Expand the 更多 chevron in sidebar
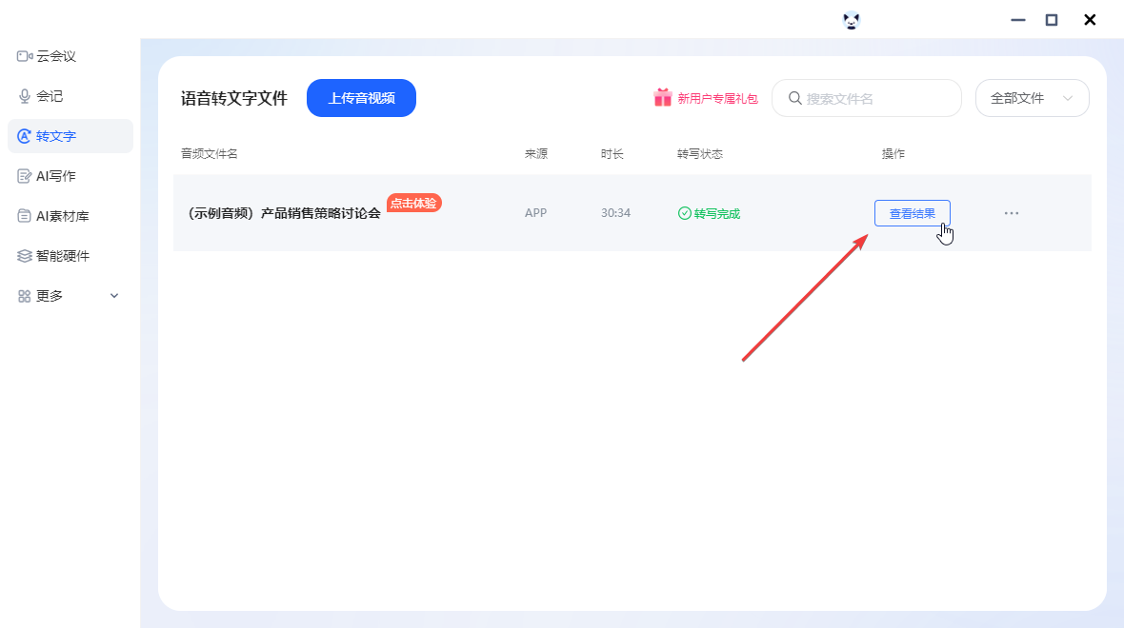 click(x=114, y=296)
